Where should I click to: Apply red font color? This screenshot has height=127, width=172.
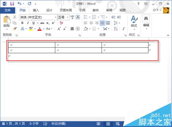(x=40, y=29)
